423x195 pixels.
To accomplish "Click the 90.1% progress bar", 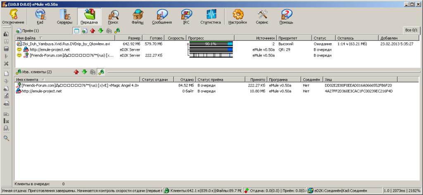I will 211,44.
